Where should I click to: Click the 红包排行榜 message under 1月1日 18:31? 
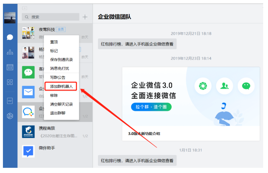point(137,161)
